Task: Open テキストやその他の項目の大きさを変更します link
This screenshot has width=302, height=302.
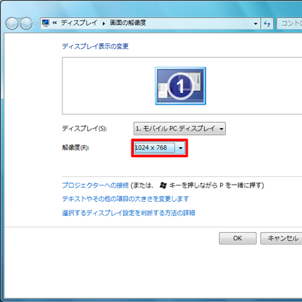Action: pos(126,199)
